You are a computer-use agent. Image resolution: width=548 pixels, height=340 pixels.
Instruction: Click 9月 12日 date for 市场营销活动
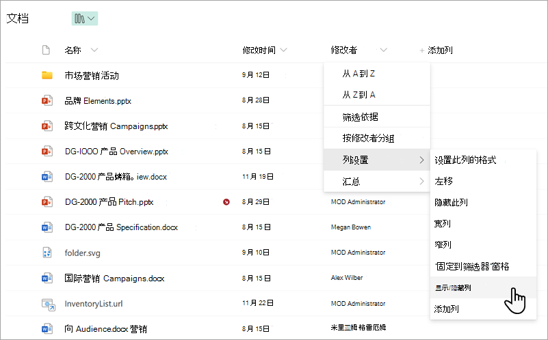(x=255, y=74)
